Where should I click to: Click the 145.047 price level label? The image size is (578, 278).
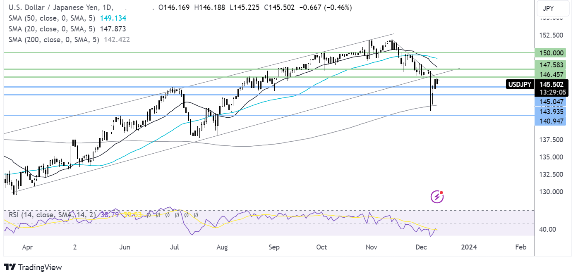[x=549, y=102]
